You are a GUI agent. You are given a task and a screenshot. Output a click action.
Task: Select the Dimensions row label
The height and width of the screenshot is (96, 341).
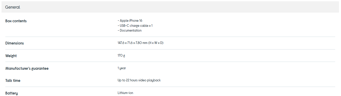point(14,43)
